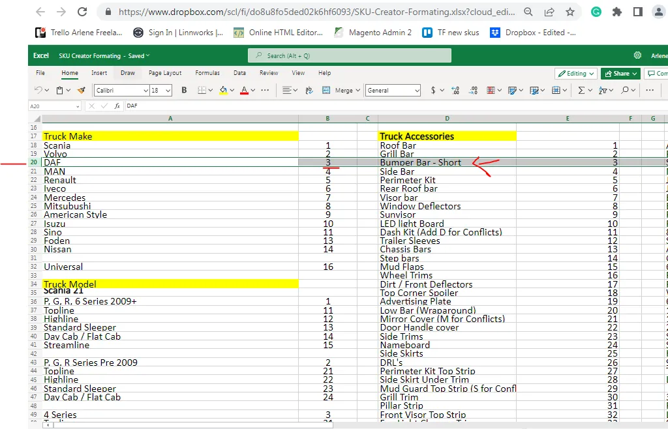Image resolution: width=668 pixels, height=429 pixels.
Task: Switch to the Draw tab
Action: tap(128, 73)
